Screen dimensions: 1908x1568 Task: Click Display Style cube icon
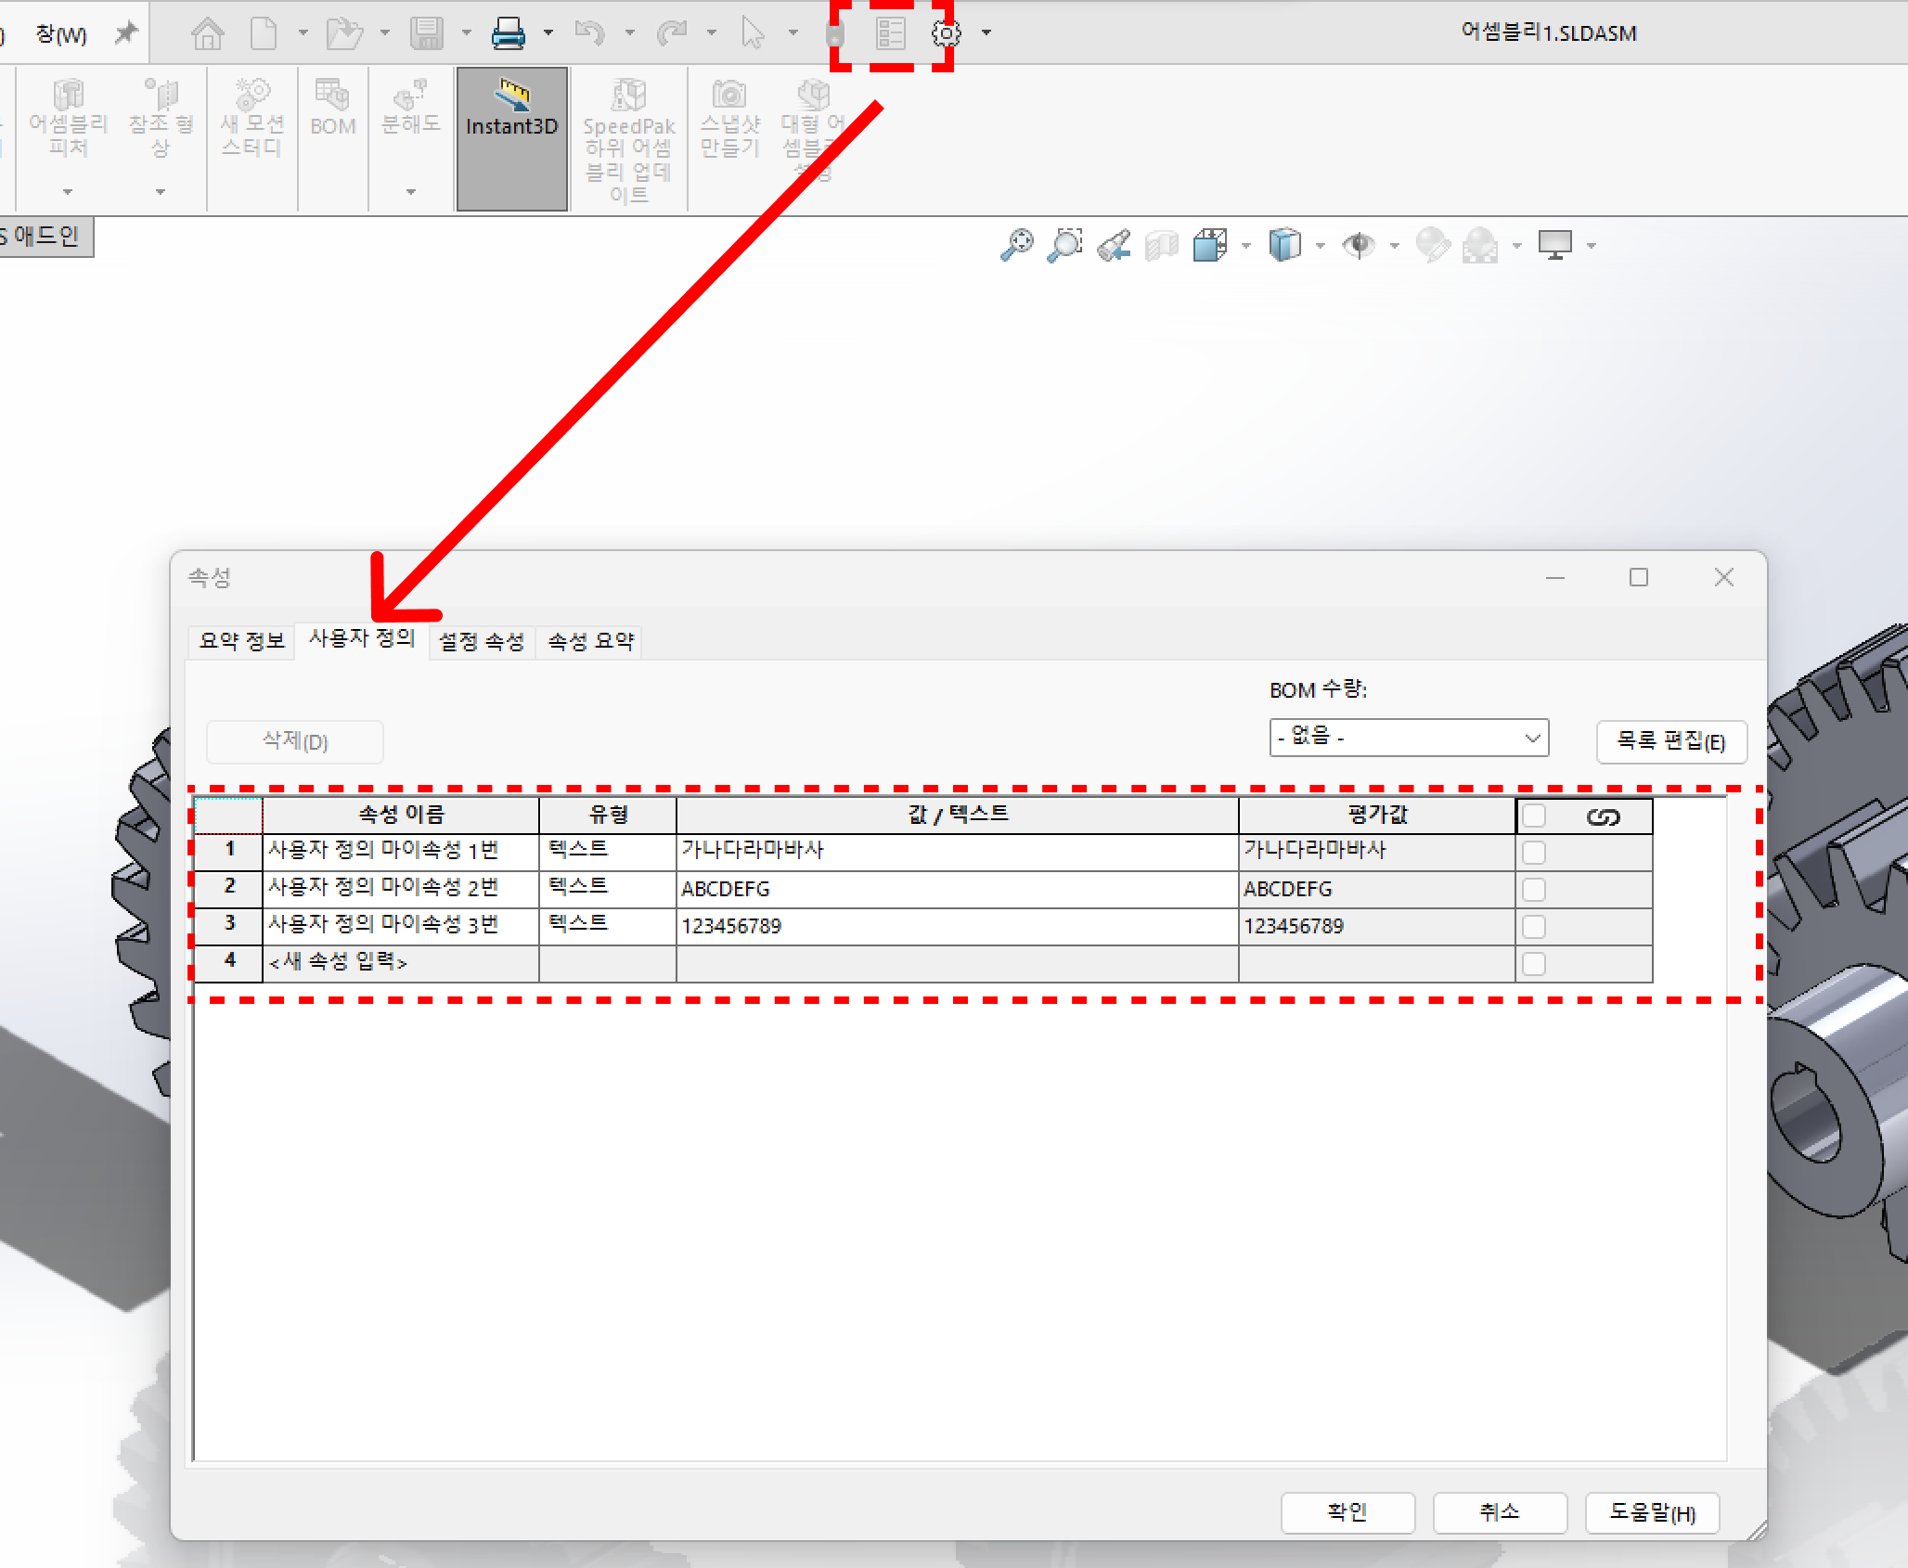[x=1284, y=246]
